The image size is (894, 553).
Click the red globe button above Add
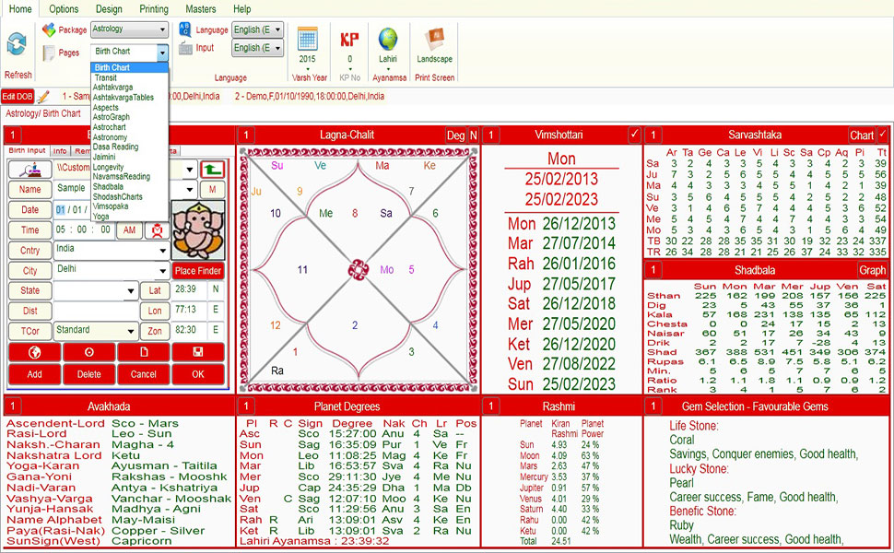(34, 352)
